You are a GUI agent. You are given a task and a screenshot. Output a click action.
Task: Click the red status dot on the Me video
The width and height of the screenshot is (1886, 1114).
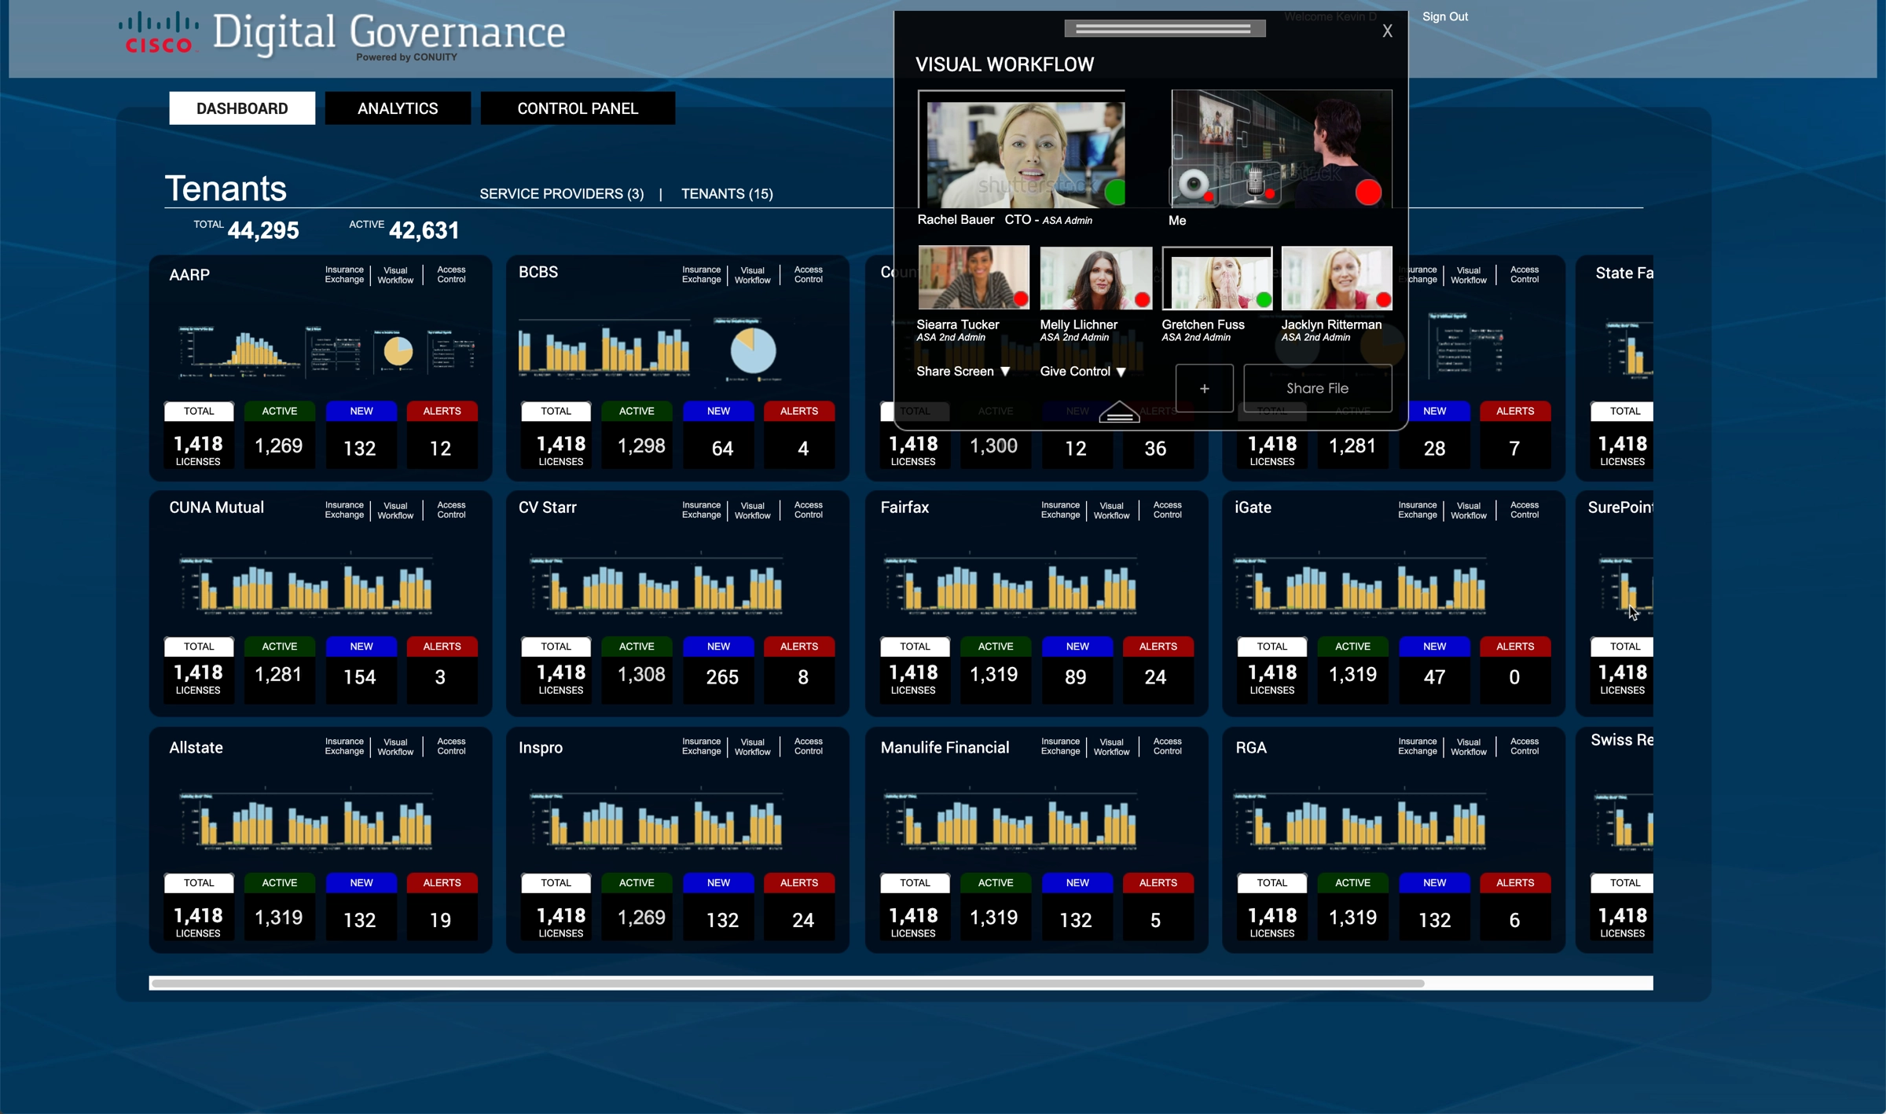click(1368, 192)
